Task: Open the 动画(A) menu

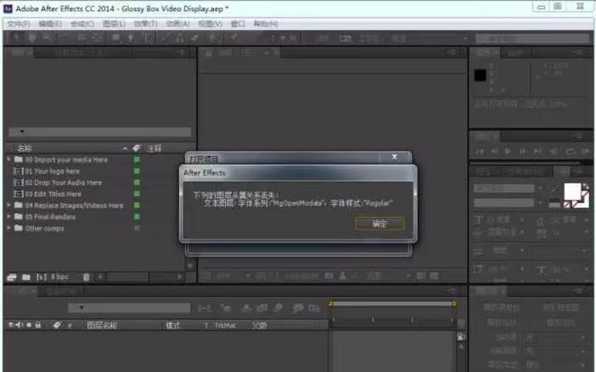Action: point(178,24)
